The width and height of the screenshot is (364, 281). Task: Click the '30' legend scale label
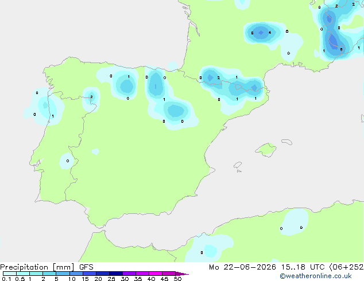pos(125,279)
